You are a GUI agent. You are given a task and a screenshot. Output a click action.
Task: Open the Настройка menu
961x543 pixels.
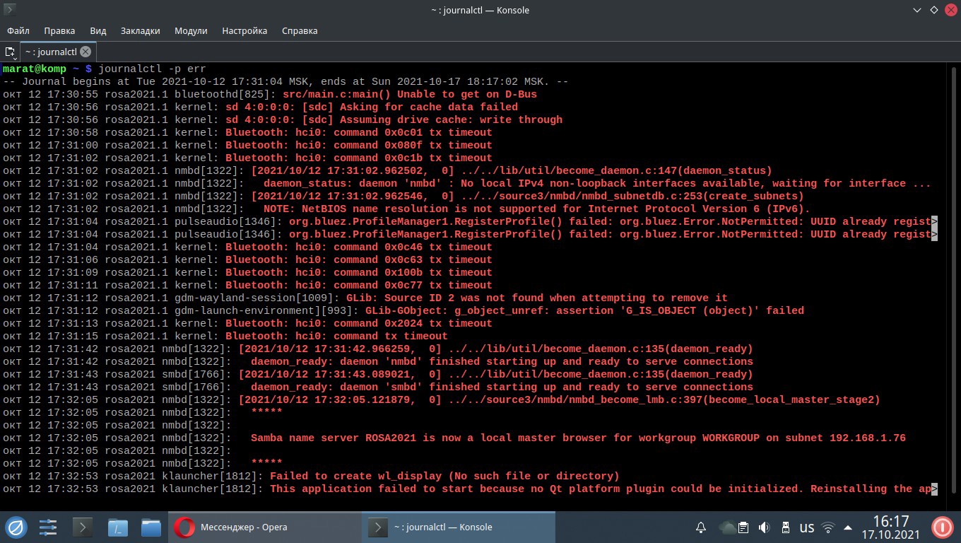244,31
